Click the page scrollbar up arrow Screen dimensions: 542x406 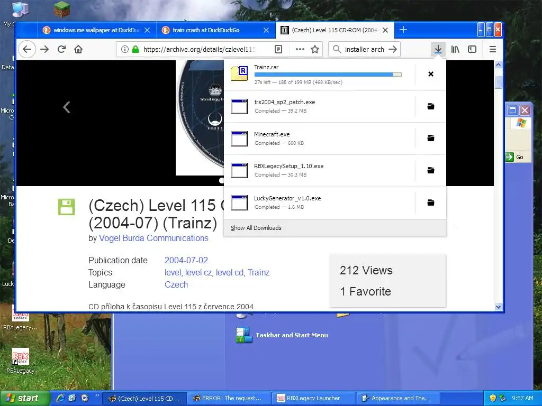tap(498, 64)
